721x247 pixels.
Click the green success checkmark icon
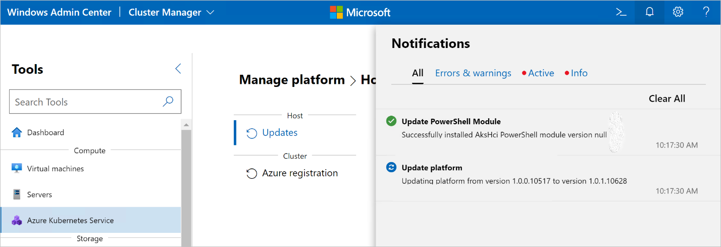[x=391, y=121]
